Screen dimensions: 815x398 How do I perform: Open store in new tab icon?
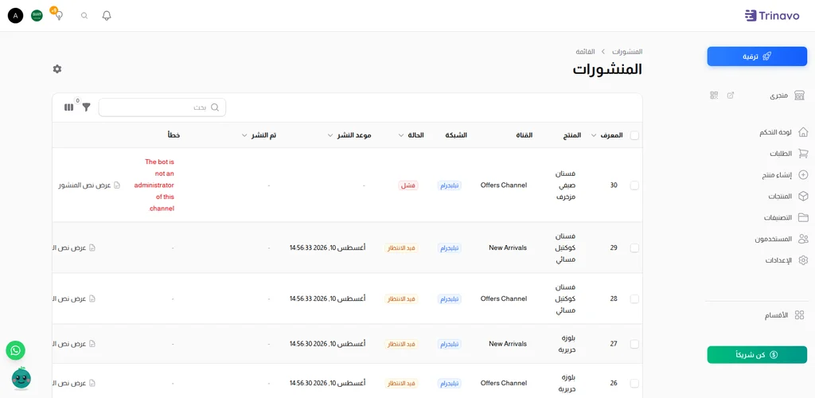(731, 95)
